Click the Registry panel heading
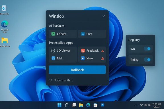The width and height of the screenshot is (164, 109). click(134, 40)
